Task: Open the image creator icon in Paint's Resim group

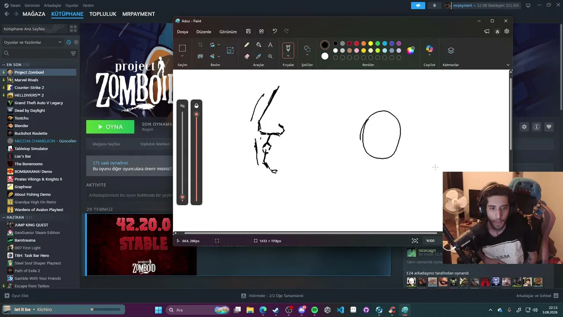Action: coord(230,51)
